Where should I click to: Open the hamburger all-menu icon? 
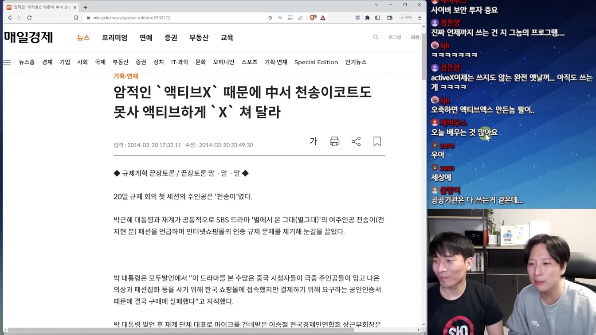[7, 62]
